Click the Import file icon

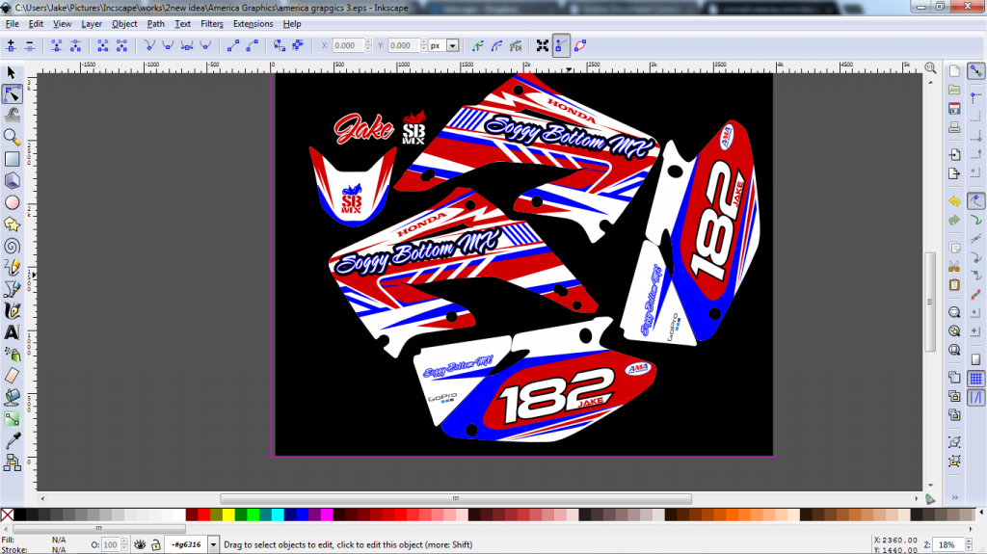tap(954, 154)
